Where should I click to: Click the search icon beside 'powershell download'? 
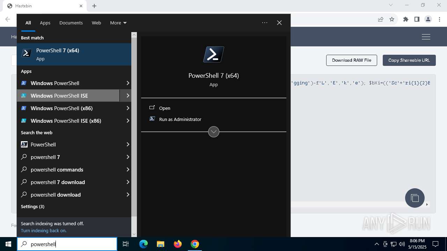click(24, 195)
